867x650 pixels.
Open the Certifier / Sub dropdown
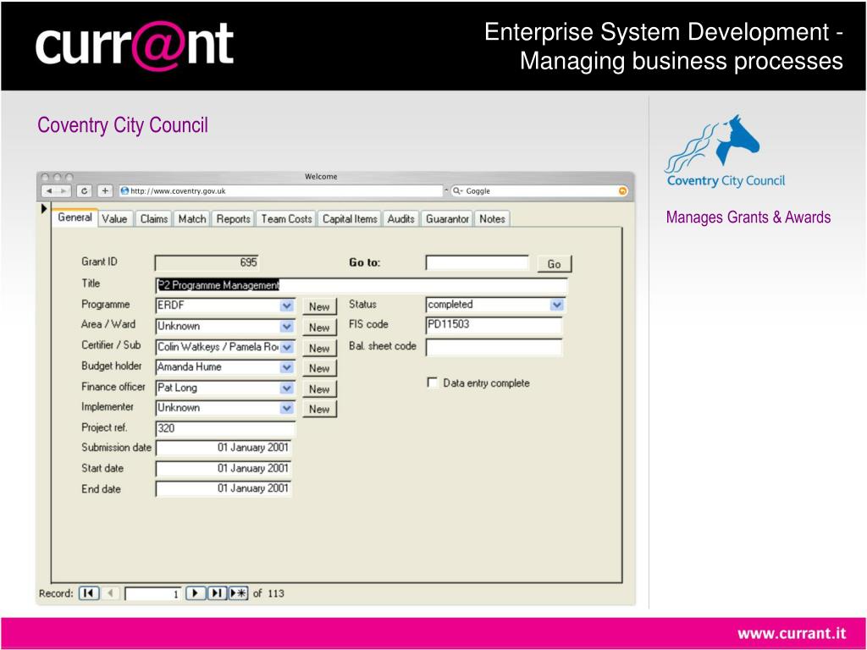[x=286, y=347]
